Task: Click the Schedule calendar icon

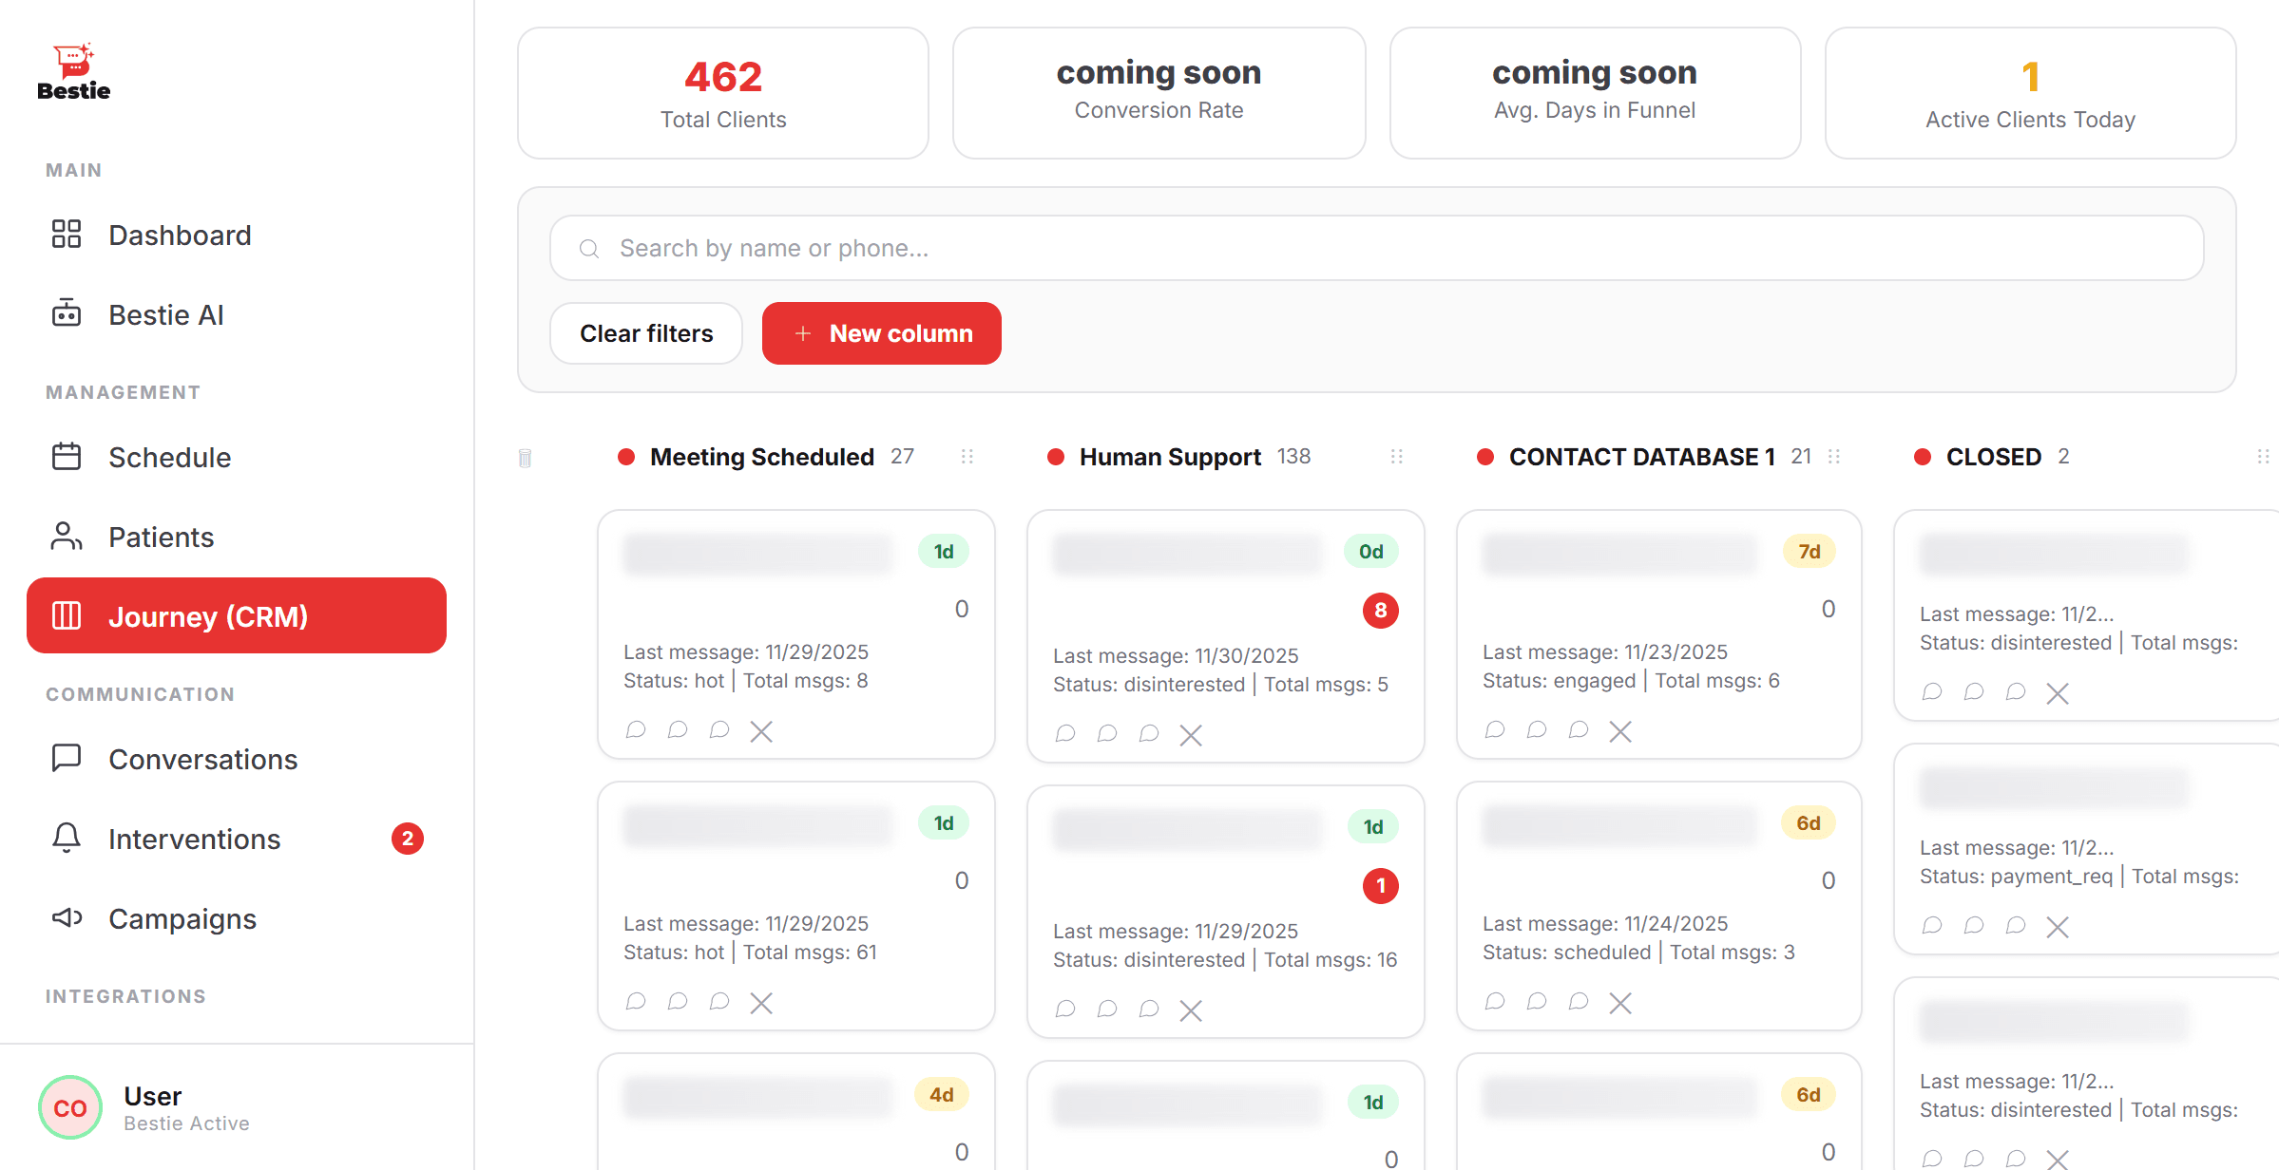Action: 67,456
